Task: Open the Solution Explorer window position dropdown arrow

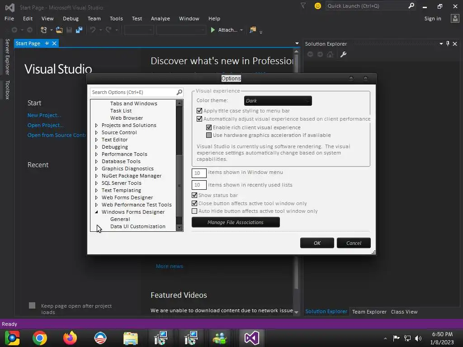Action: click(x=441, y=44)
